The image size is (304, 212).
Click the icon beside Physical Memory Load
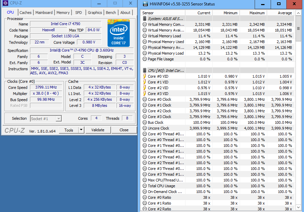coord(145,53)
